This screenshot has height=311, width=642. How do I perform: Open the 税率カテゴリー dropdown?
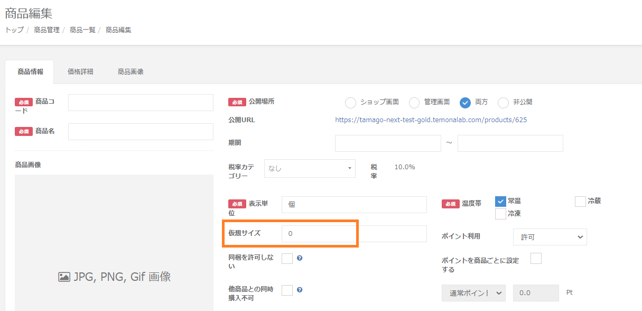tap(309, 169)
